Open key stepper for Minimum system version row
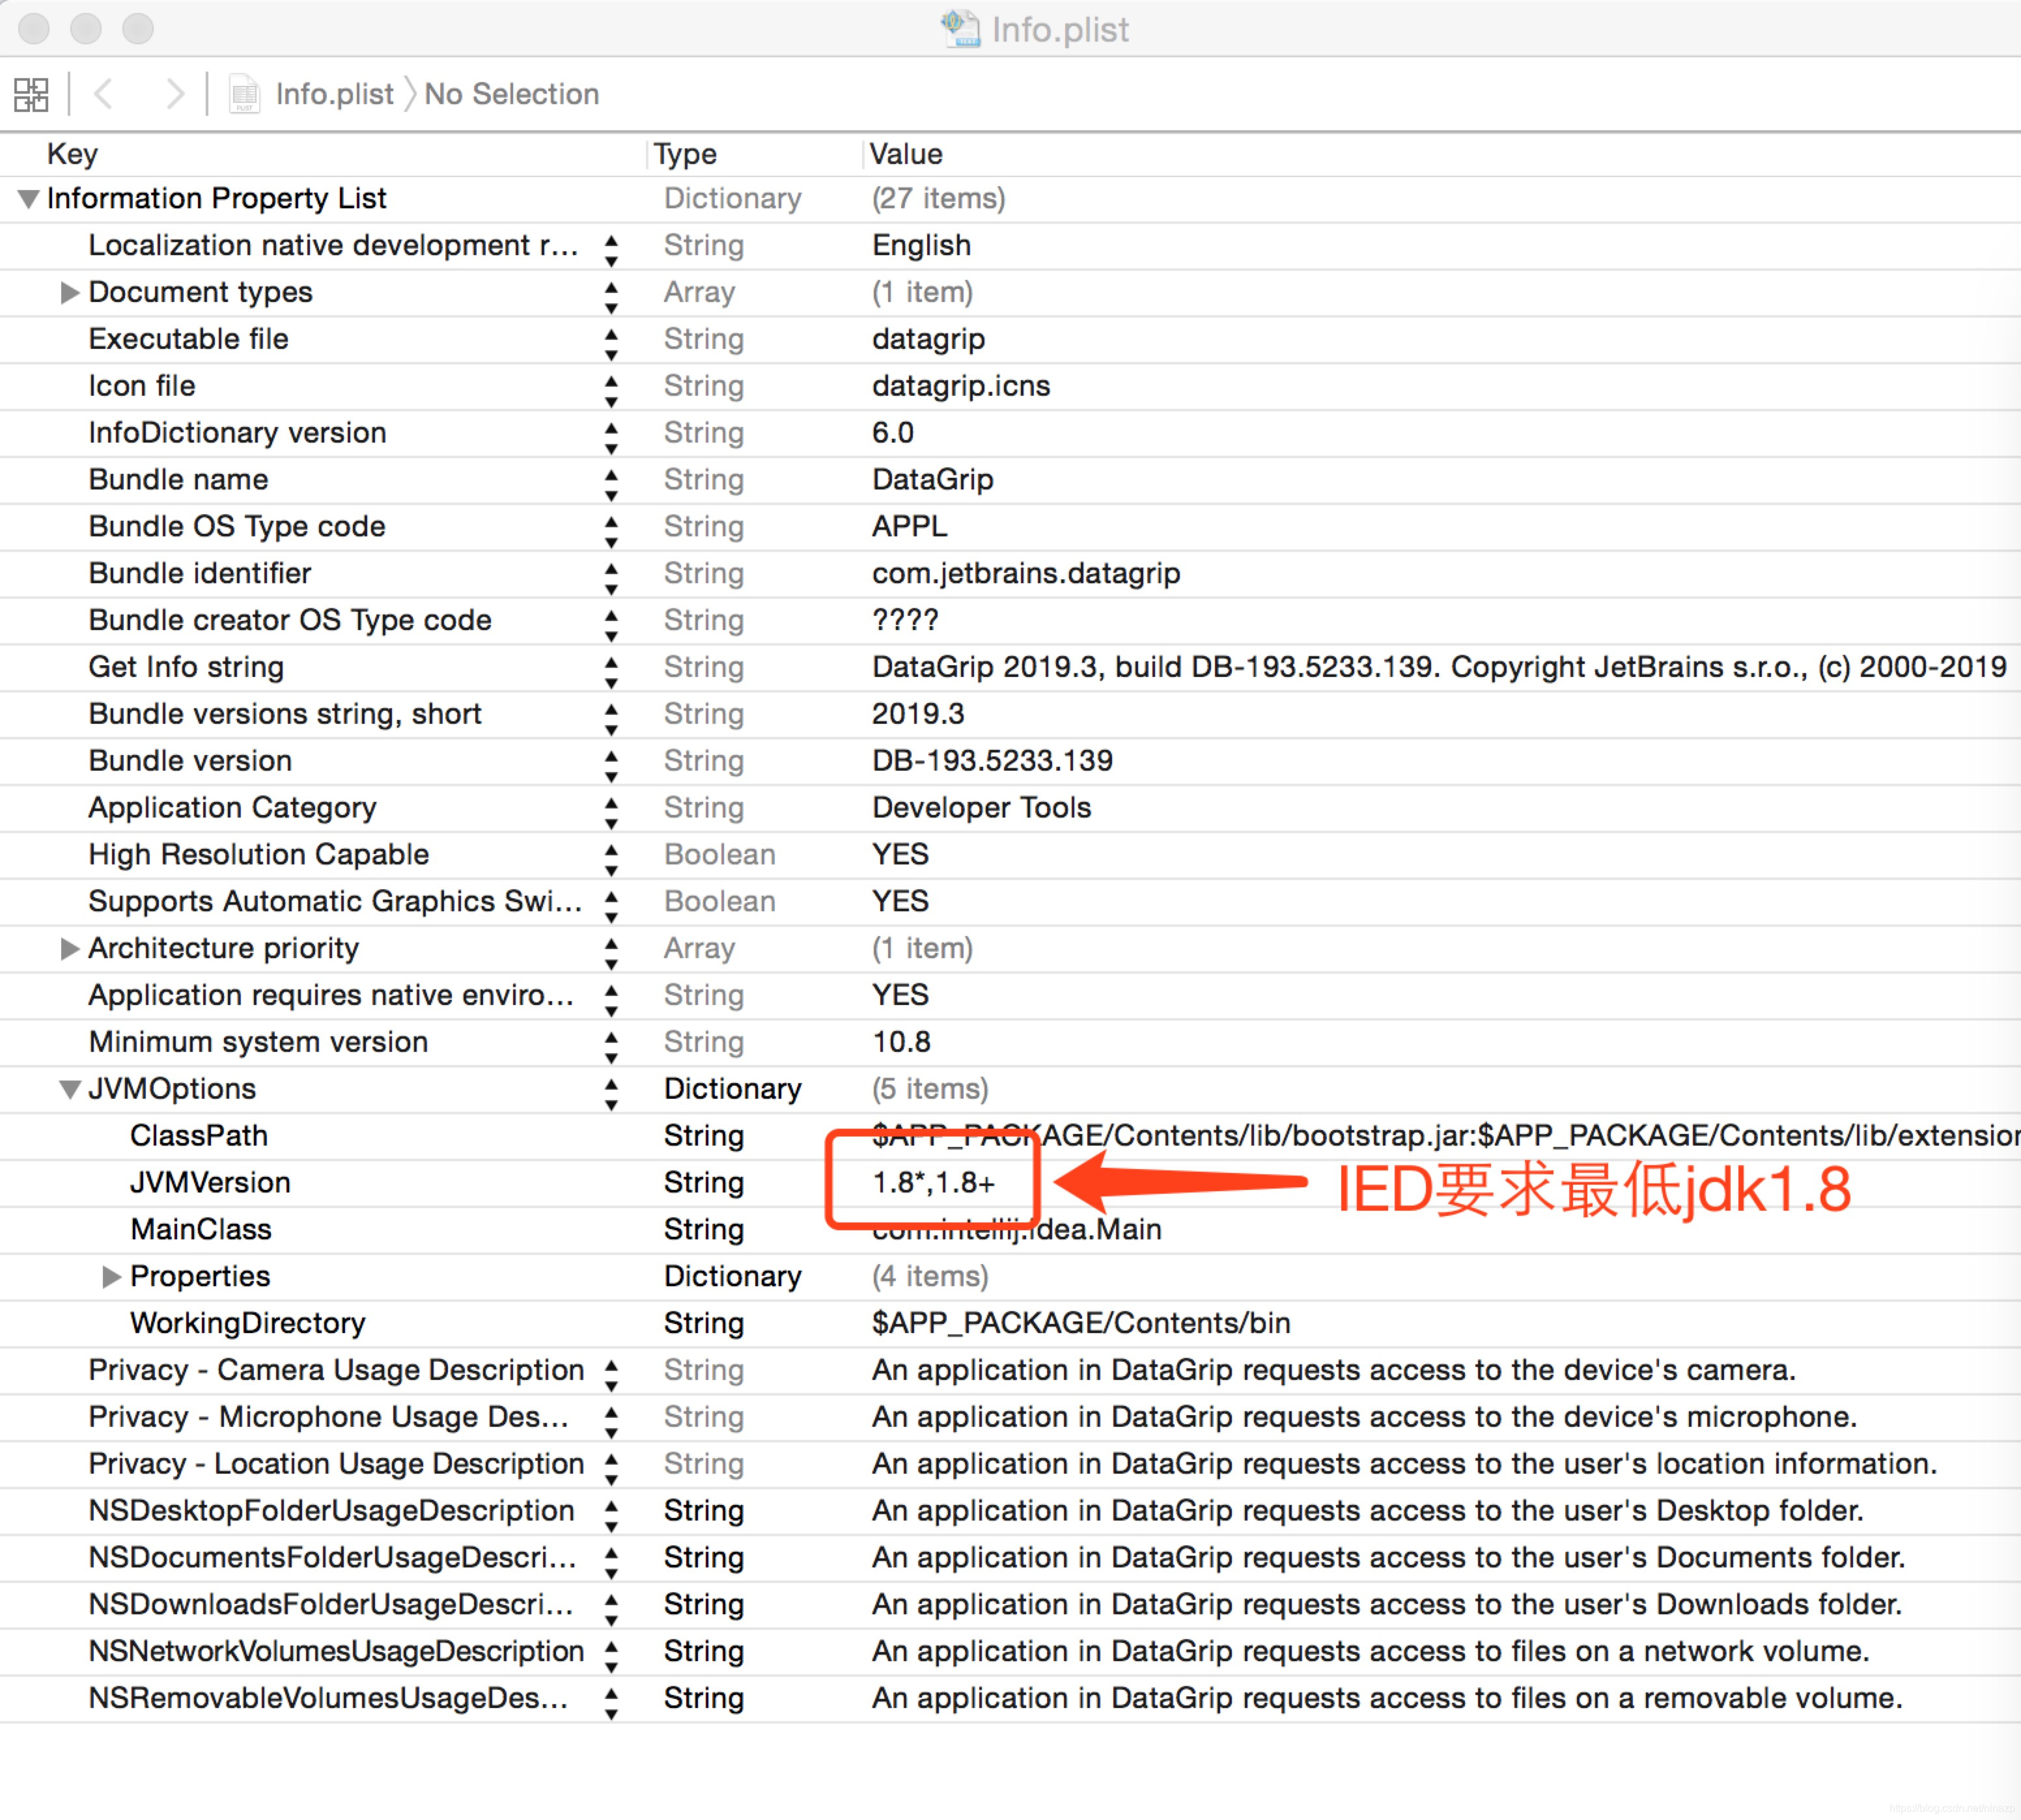2021x1820 pixels. (x=611, y=1048)
